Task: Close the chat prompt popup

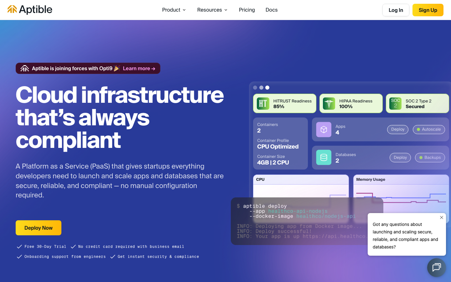Action: (442, 217)
